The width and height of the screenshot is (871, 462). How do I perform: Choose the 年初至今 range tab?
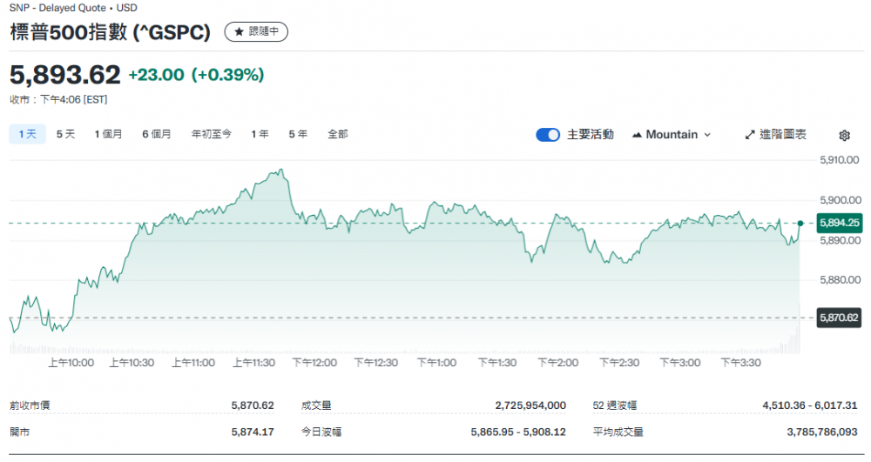click(212, 134)
